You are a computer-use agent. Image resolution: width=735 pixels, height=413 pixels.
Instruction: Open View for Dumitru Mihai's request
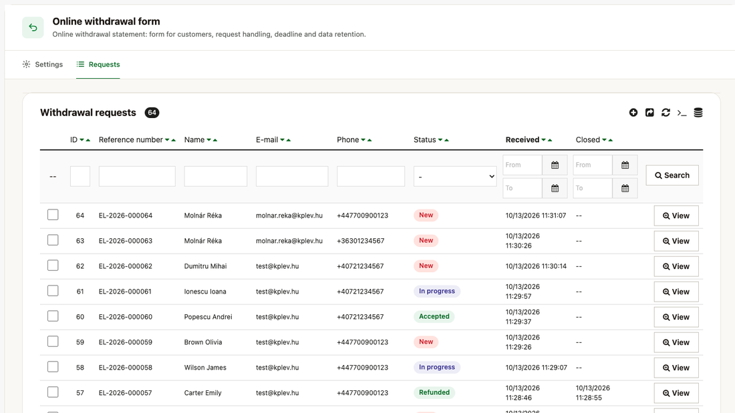676,266
